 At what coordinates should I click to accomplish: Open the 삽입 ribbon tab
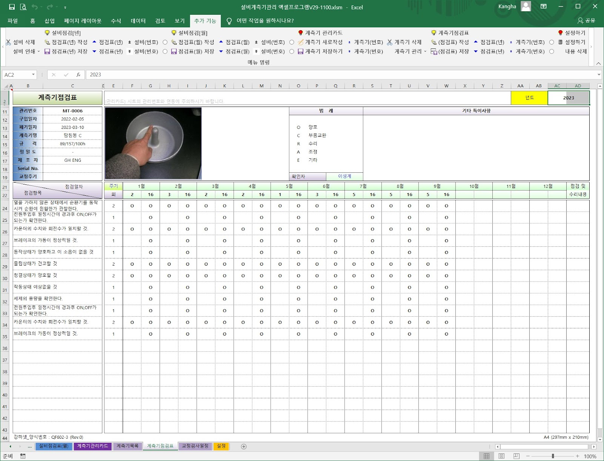pyautogui.click(x=49, y=21)
